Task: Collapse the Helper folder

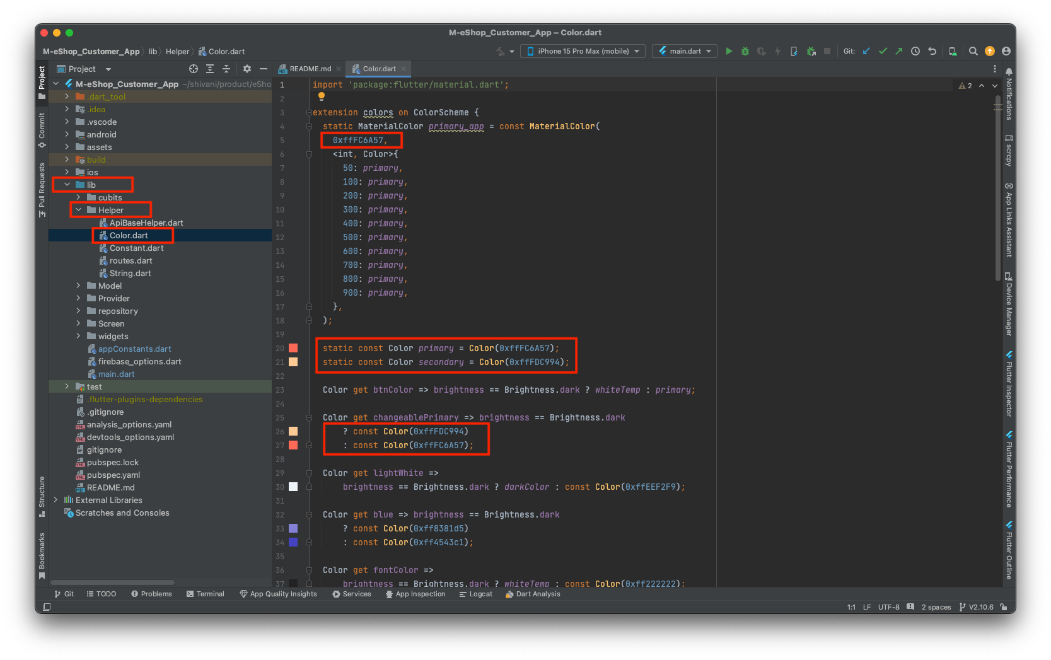Action: click(x=78, y=210)
